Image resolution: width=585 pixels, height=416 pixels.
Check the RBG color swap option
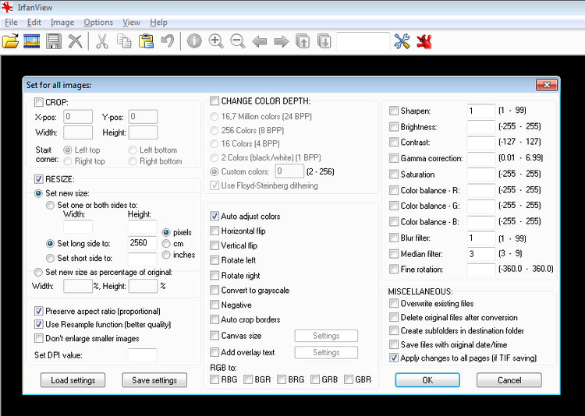[214, 379]
